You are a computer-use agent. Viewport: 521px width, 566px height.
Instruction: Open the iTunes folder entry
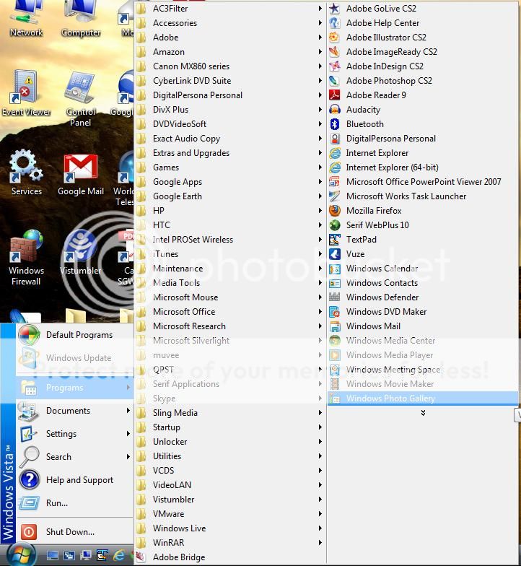coord(230,254)
